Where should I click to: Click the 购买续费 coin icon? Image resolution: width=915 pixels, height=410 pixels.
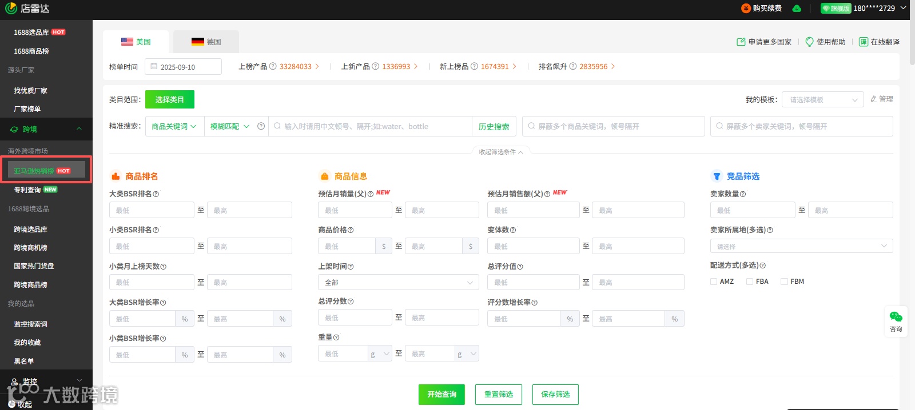[746, 8]
